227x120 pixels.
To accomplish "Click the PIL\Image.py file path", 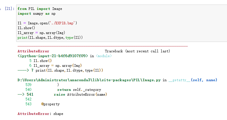I will [x=89, y=80].
